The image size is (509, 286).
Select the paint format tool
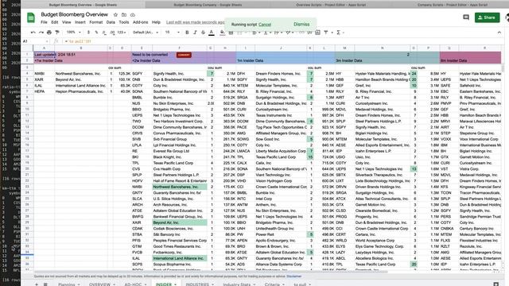pos(57,33)
